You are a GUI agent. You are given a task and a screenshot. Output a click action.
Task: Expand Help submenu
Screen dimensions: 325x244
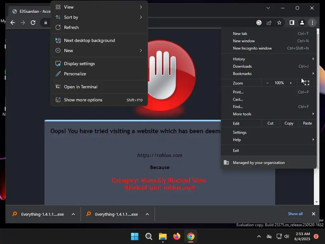pyautogui.click(x=313, y=140)
